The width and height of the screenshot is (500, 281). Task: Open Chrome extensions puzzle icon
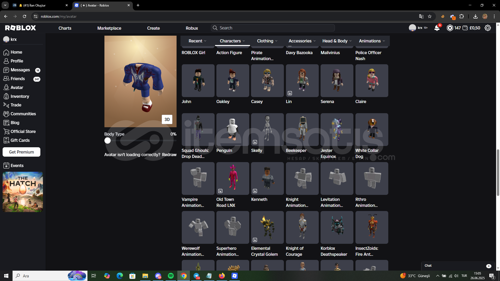[x=462, y=16]
